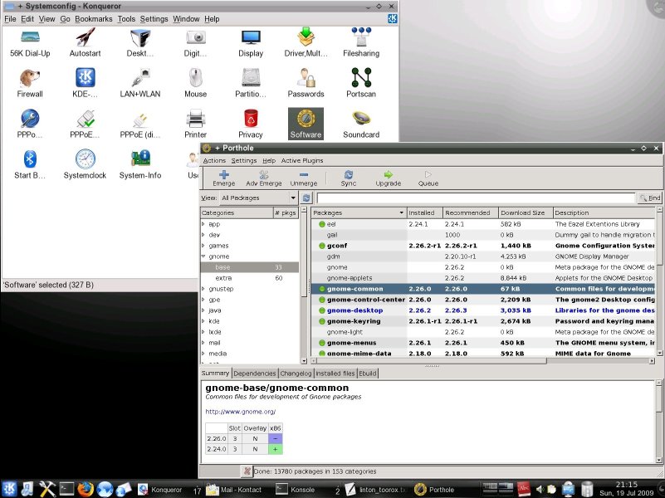Click the Find button in Porthole

650,198
